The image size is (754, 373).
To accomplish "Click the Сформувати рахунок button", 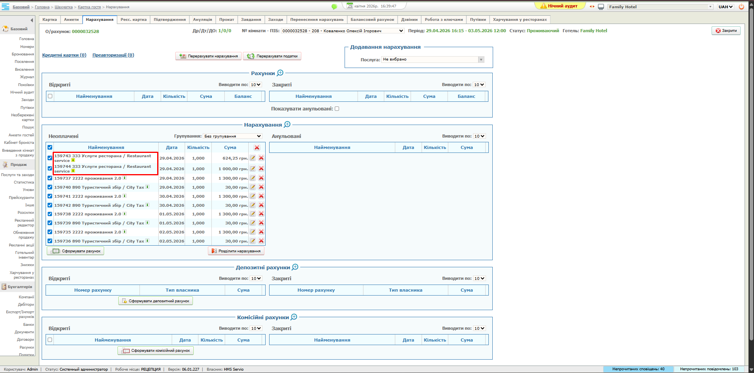I will [x=76, y=251].
